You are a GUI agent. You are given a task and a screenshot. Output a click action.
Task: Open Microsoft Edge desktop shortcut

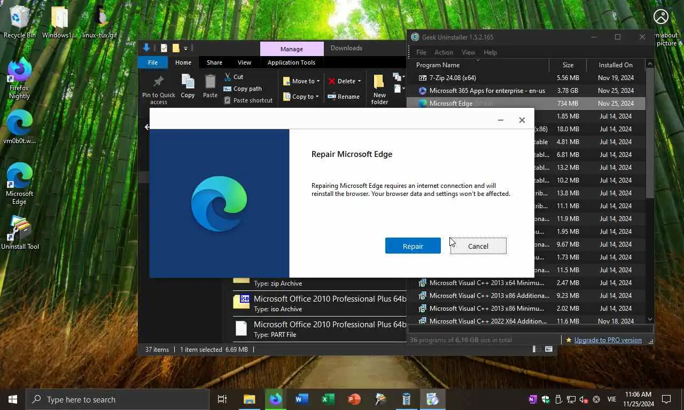coord(20,184)
